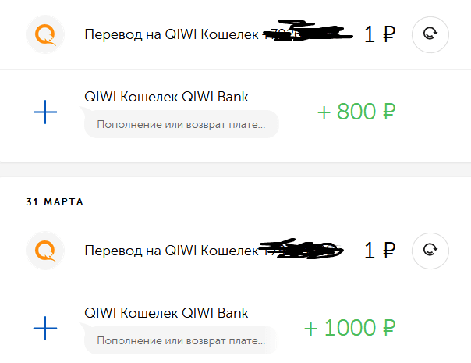The image size is (471, 363).
Task: Click the 'Пополнение или возврат' tag in the +1000 ₽ row
Action: point(181,340)
